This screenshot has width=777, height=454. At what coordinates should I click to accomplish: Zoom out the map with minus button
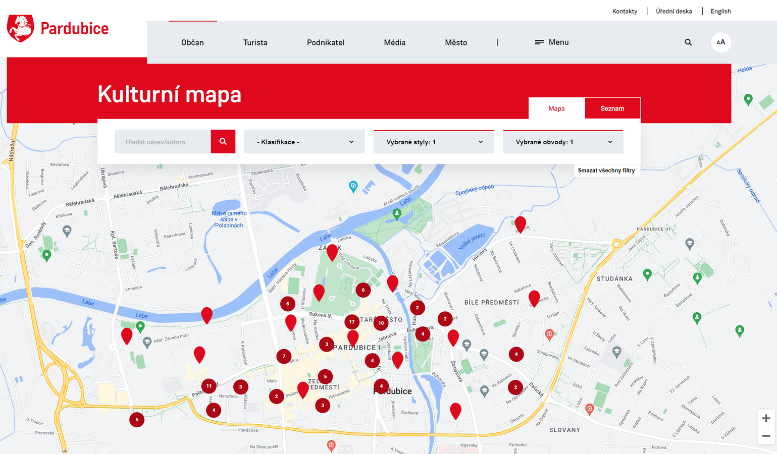tap(766, 436)
